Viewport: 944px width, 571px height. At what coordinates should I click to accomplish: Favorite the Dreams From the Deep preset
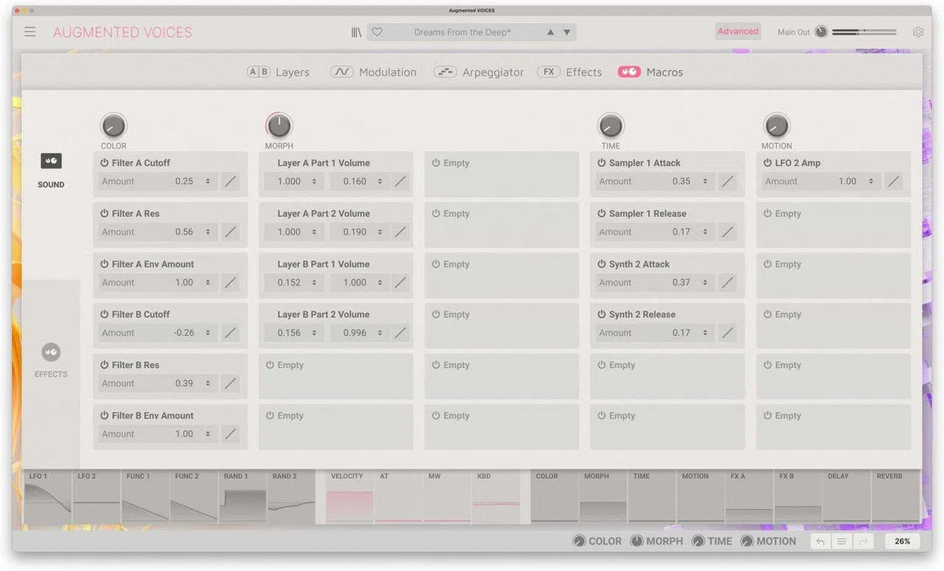tap(377, 31)
